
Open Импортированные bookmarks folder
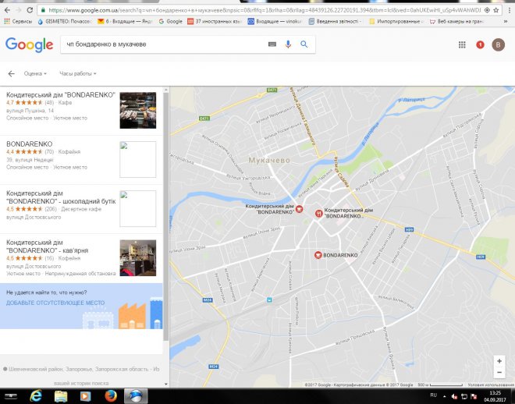click(396, 21)
